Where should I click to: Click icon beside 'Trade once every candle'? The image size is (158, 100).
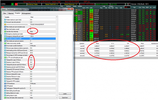coord(5,43)
